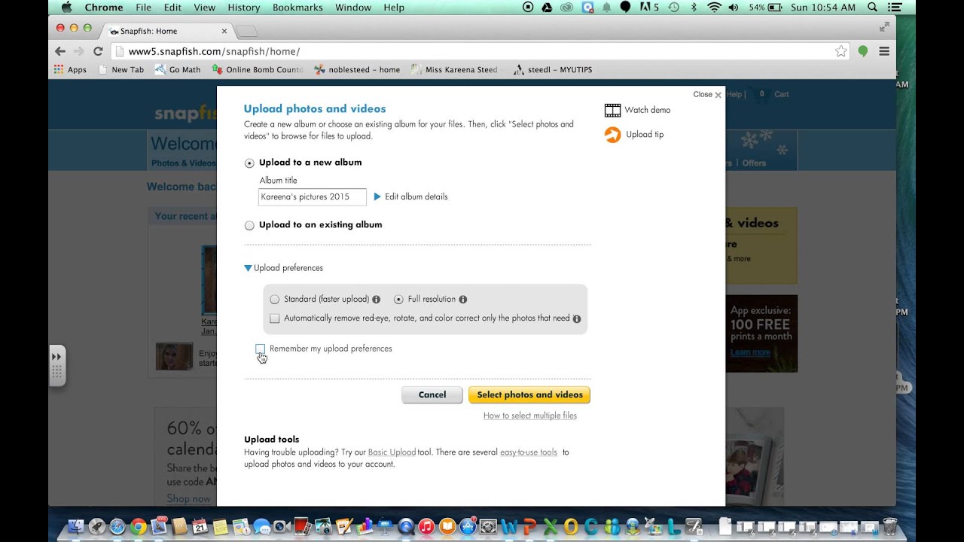Click the Upload tip link text
The image size is (964, 542).
coord(645,135)
